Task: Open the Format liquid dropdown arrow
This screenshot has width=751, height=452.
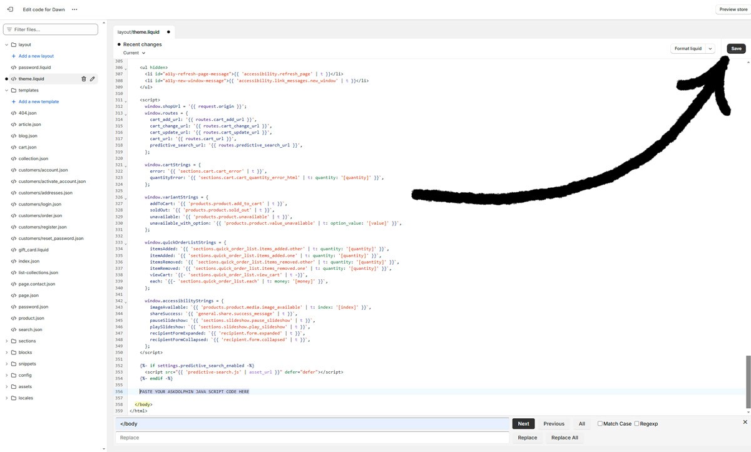Action: click(710, 48)
